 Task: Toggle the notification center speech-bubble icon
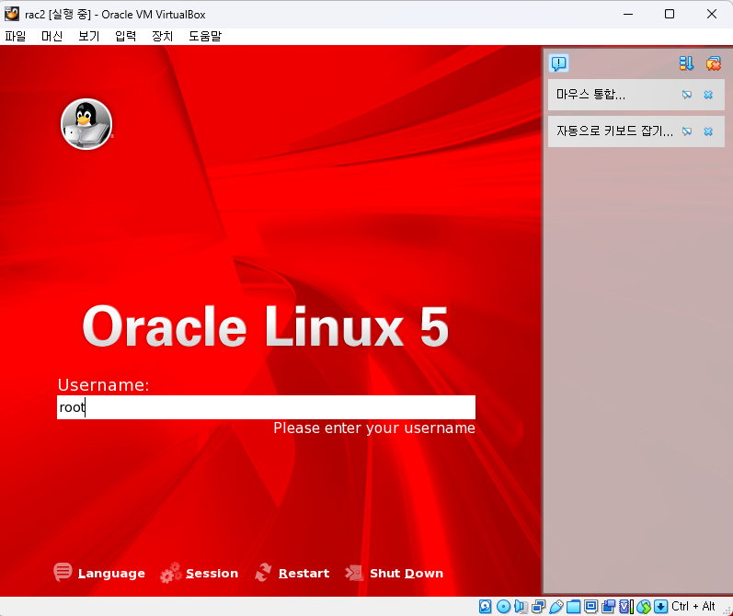click(558, 63)
